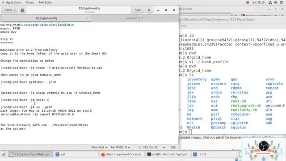Open the line and column position dropdown
286x161 pixels.
coord(152,147)
